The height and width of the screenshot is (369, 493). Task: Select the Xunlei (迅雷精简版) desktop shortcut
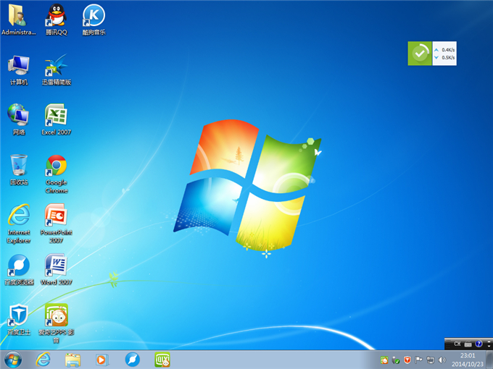(x=56, y=66)
